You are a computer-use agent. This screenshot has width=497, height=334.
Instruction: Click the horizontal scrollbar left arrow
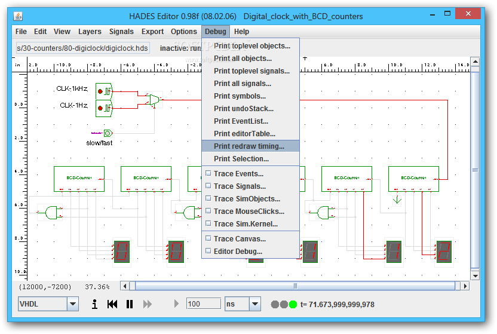pos(125,286)
